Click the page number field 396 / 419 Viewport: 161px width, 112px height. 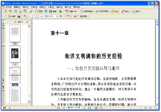click(x=74, y=108)
